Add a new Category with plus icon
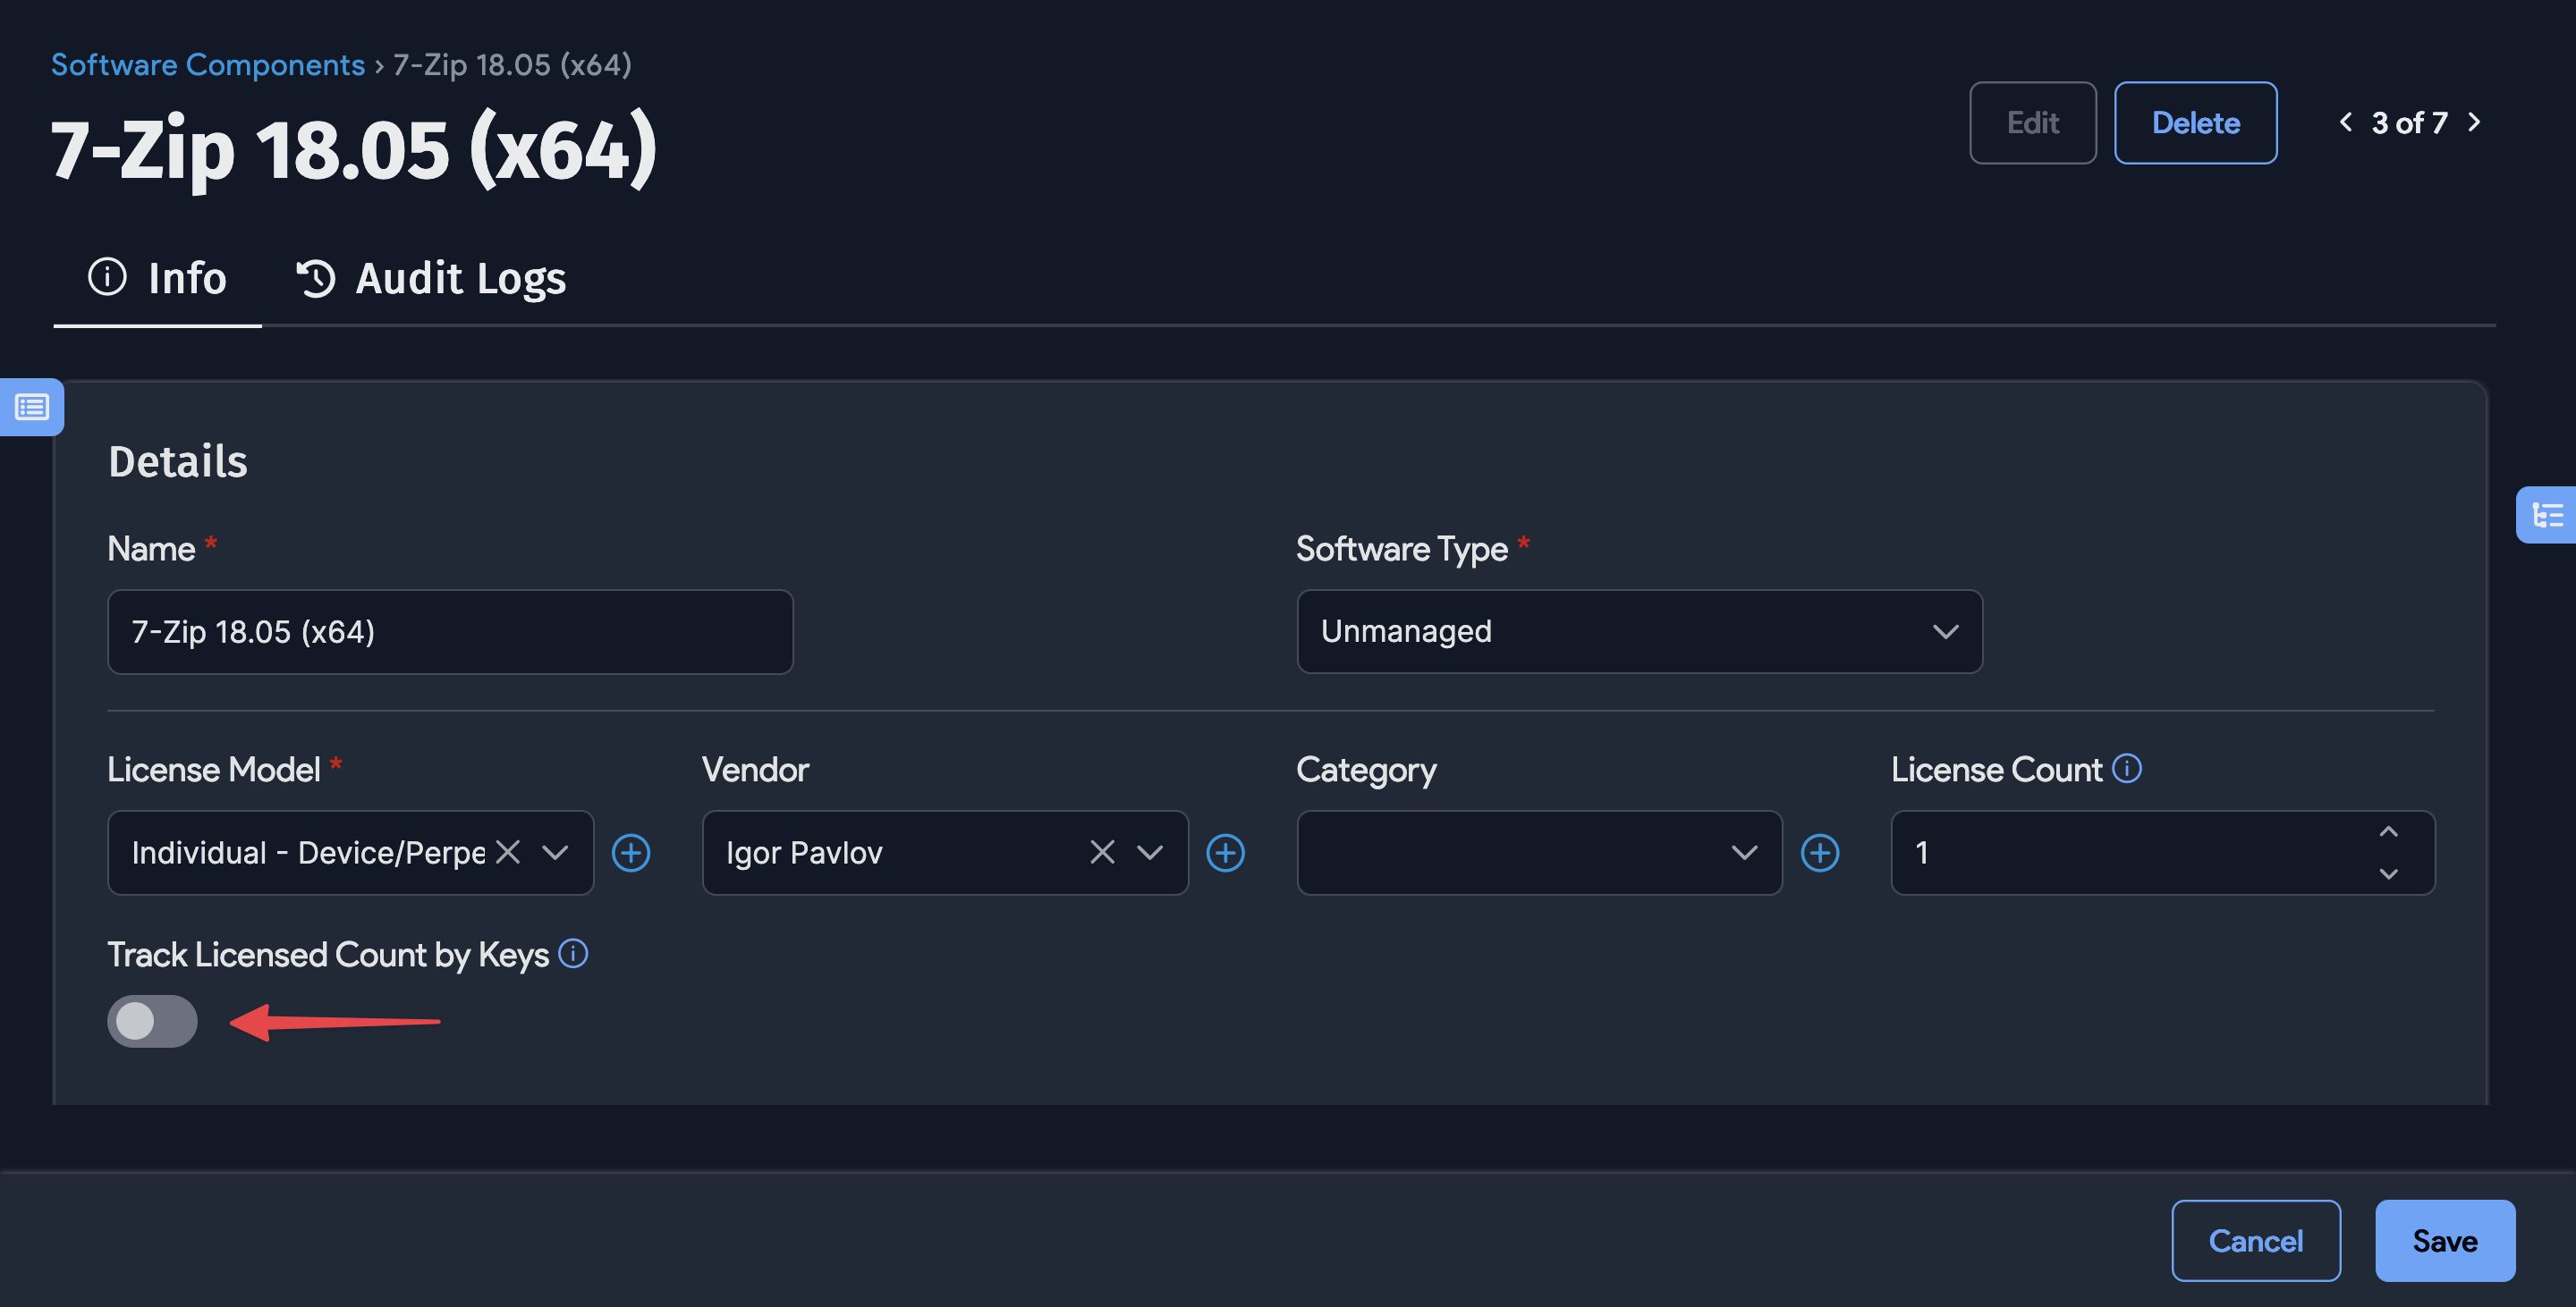 point(1820,852)
